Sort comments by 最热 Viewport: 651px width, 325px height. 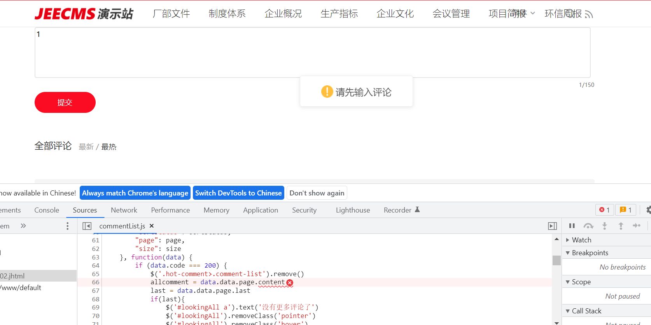[109, 147]
